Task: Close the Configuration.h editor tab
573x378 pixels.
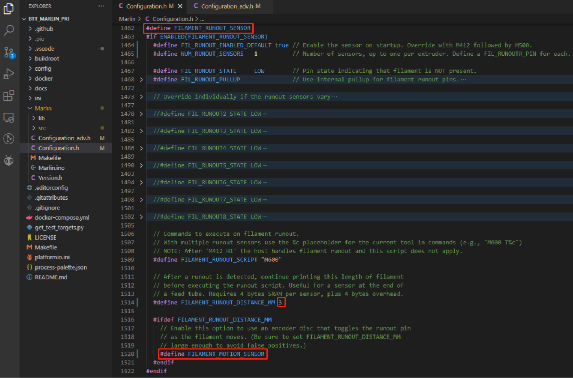Action: coord(180,6)
